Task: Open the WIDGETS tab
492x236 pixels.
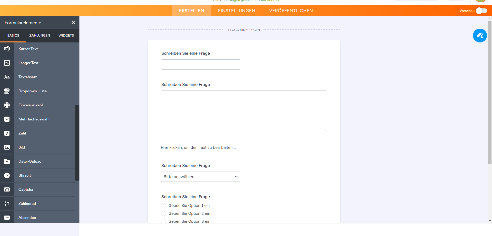Action: coord(66,35)
